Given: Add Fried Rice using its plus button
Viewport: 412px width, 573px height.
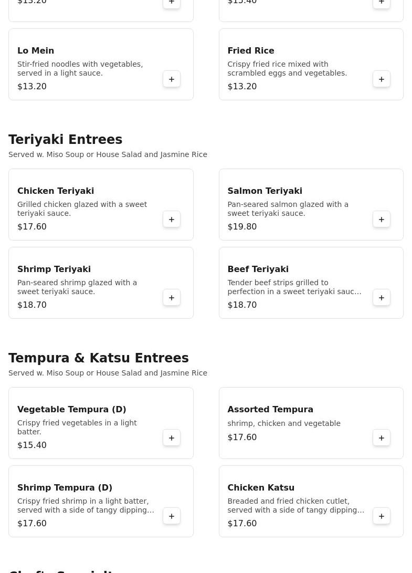Looking at the screenshot, I should [x=382, y=79].
